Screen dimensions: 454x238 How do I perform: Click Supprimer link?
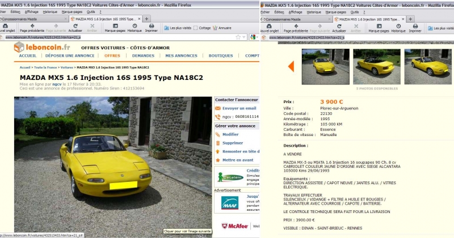point(233,143)
